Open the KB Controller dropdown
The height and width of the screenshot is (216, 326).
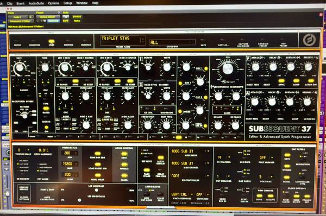190,176
